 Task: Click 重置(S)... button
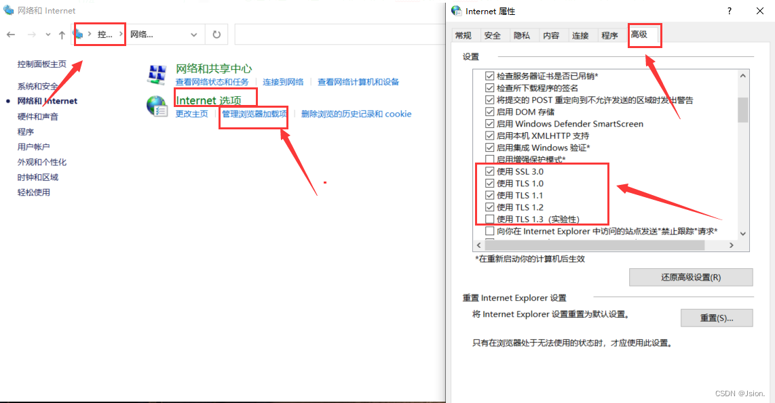(x=717, y=318)
